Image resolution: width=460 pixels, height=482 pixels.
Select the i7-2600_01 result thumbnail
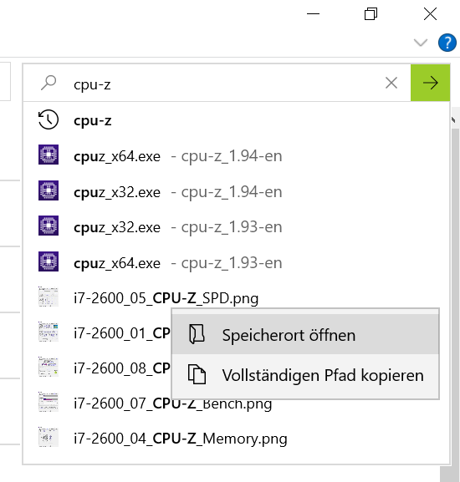[x=49, y=332]
